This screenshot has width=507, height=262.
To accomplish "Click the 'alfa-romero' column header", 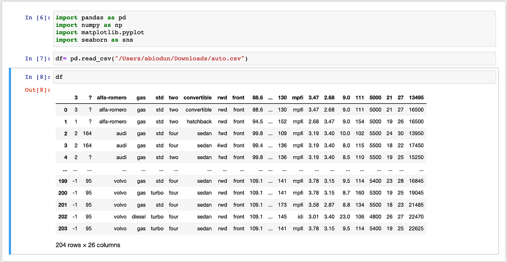I will point(112,97).
